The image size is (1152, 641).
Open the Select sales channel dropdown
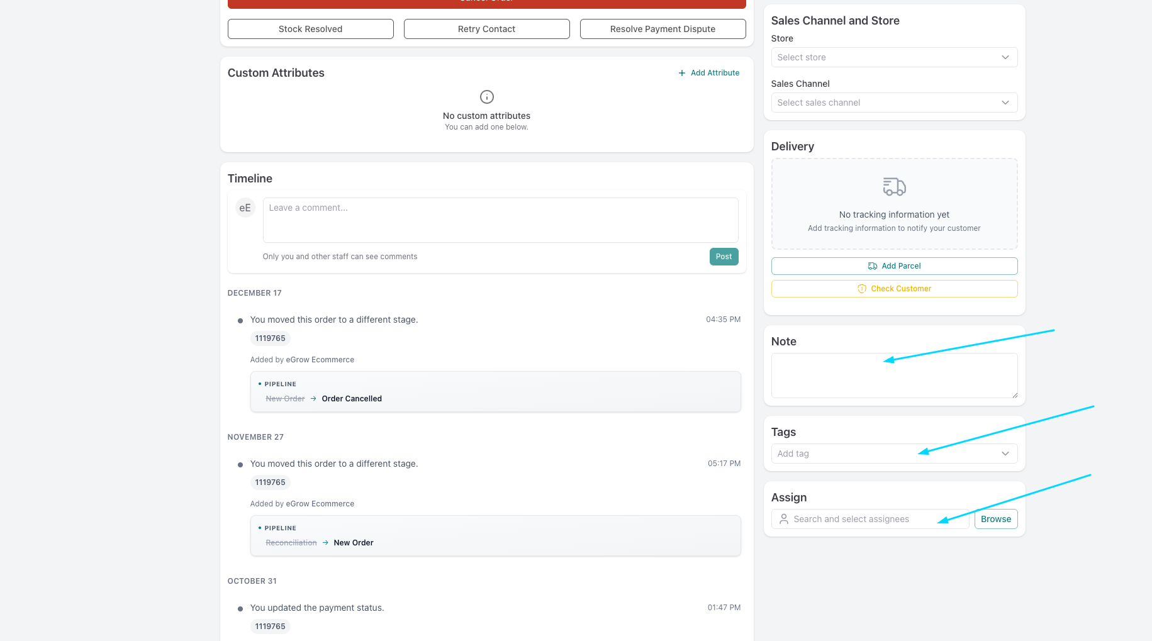[894, 103]
